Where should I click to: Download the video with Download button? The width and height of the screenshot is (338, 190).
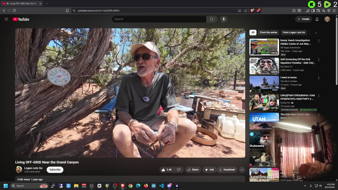coord(227,170)
